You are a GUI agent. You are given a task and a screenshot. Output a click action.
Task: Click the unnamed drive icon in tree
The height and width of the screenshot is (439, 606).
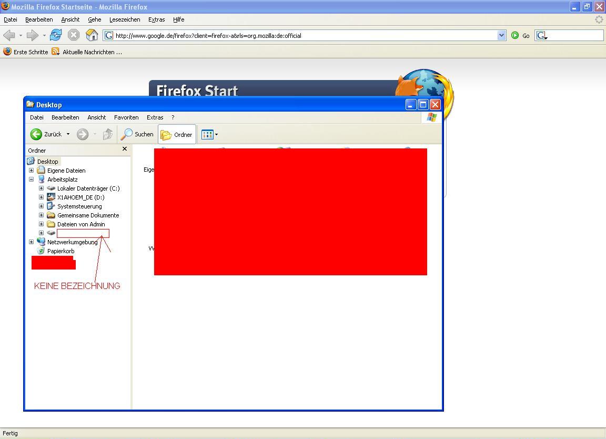[x=51, y=233]
